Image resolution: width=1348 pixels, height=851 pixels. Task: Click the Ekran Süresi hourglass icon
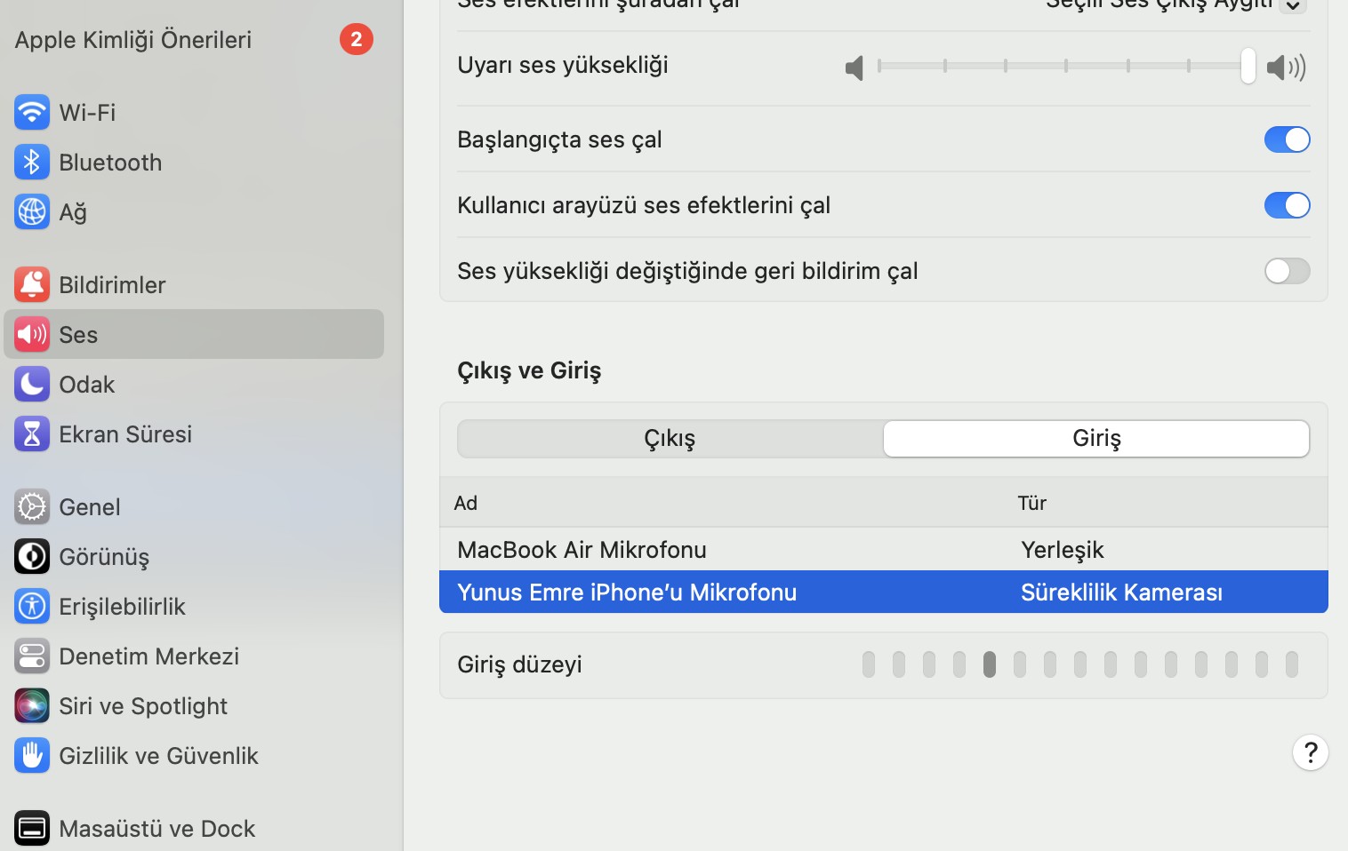point(32,433)
